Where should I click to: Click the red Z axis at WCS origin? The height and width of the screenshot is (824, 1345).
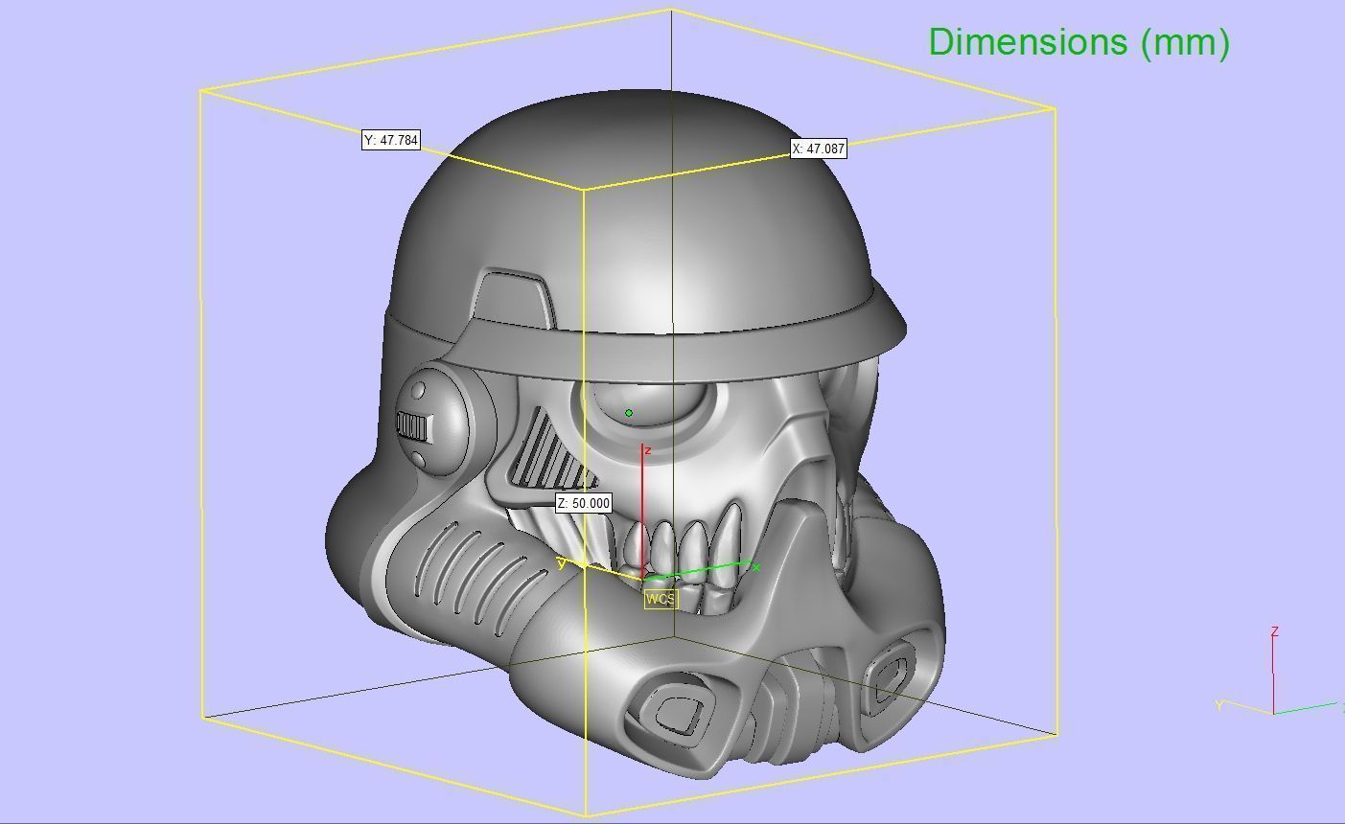click(643, 511)
